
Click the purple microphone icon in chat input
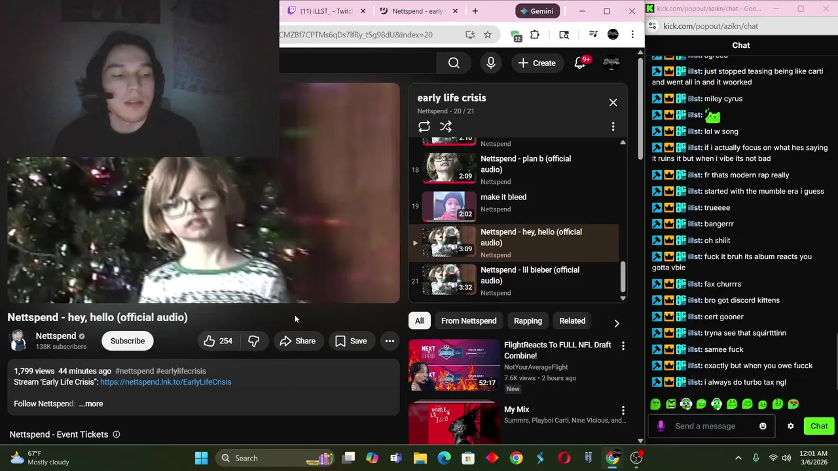coord(661,426)
